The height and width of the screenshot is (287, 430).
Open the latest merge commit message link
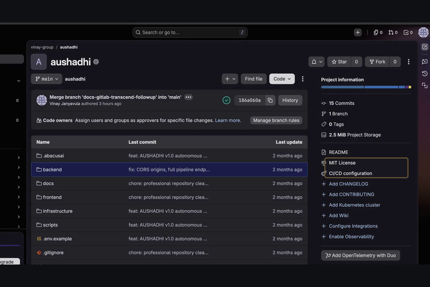115,97
